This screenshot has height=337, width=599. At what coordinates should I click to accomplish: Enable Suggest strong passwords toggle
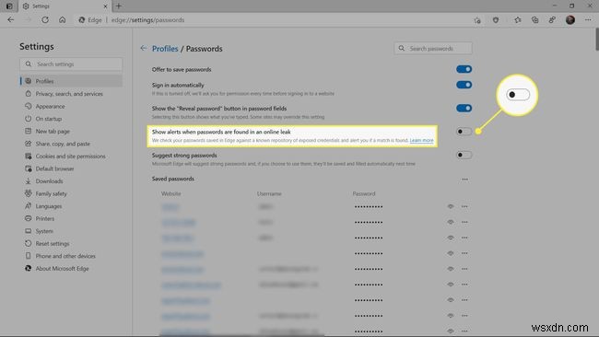tap(464, 155)
